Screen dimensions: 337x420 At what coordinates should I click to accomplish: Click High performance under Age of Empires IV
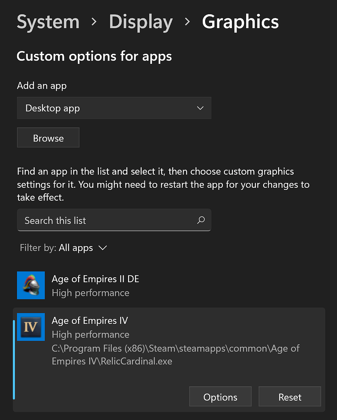point(90,334)
